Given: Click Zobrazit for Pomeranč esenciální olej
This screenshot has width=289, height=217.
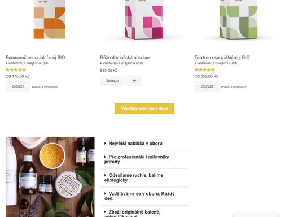Looking at the screenshot, I should [x=18, y=86].
